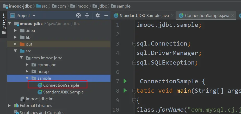The width and height of the screenshot is (241, 114).
Task: Select the orange out folder
Action: 29,44
